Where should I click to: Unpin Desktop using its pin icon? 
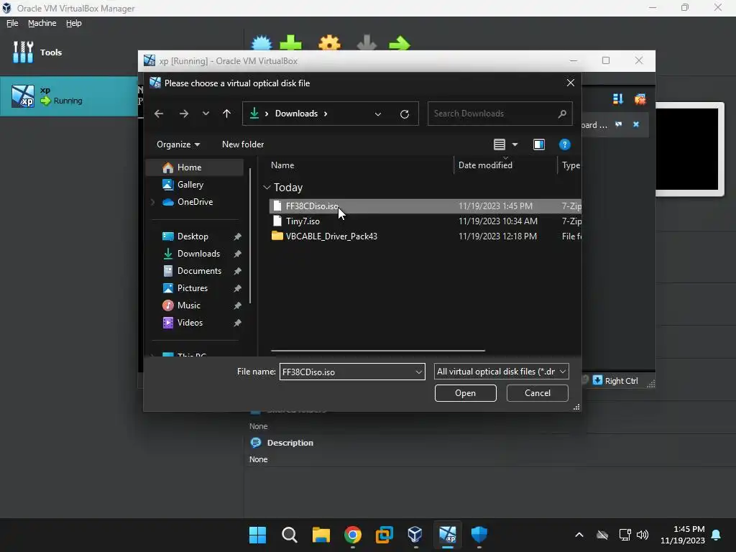pos(237,236)
